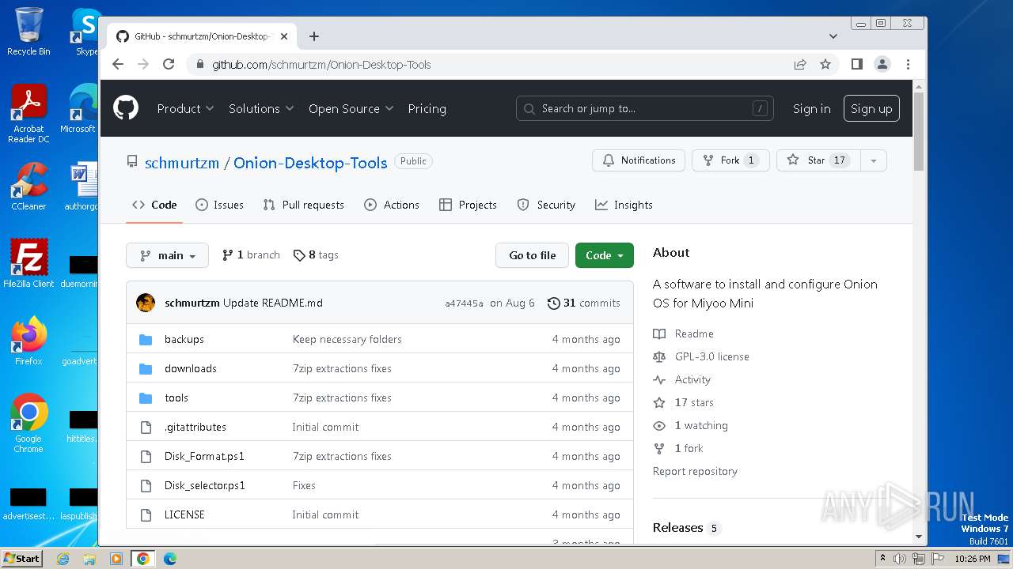Click the downloads folder icon

tap(146, 368)
